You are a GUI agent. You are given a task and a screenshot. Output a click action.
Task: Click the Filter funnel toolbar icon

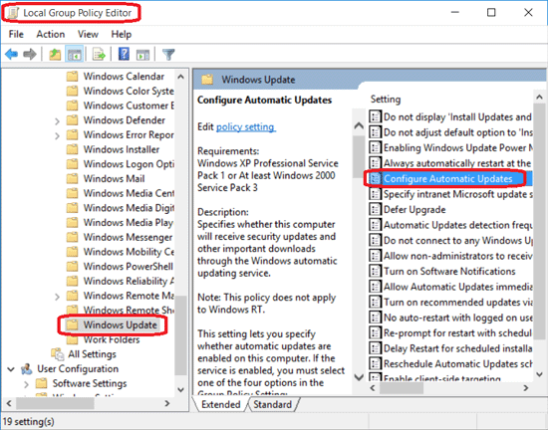pos(168,55)
